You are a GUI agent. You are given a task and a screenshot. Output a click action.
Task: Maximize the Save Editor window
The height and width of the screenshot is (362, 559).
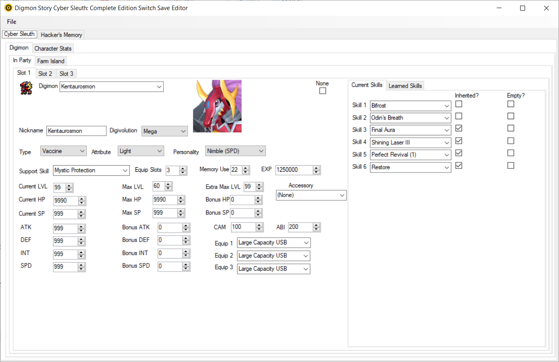[x=523, y=8]
